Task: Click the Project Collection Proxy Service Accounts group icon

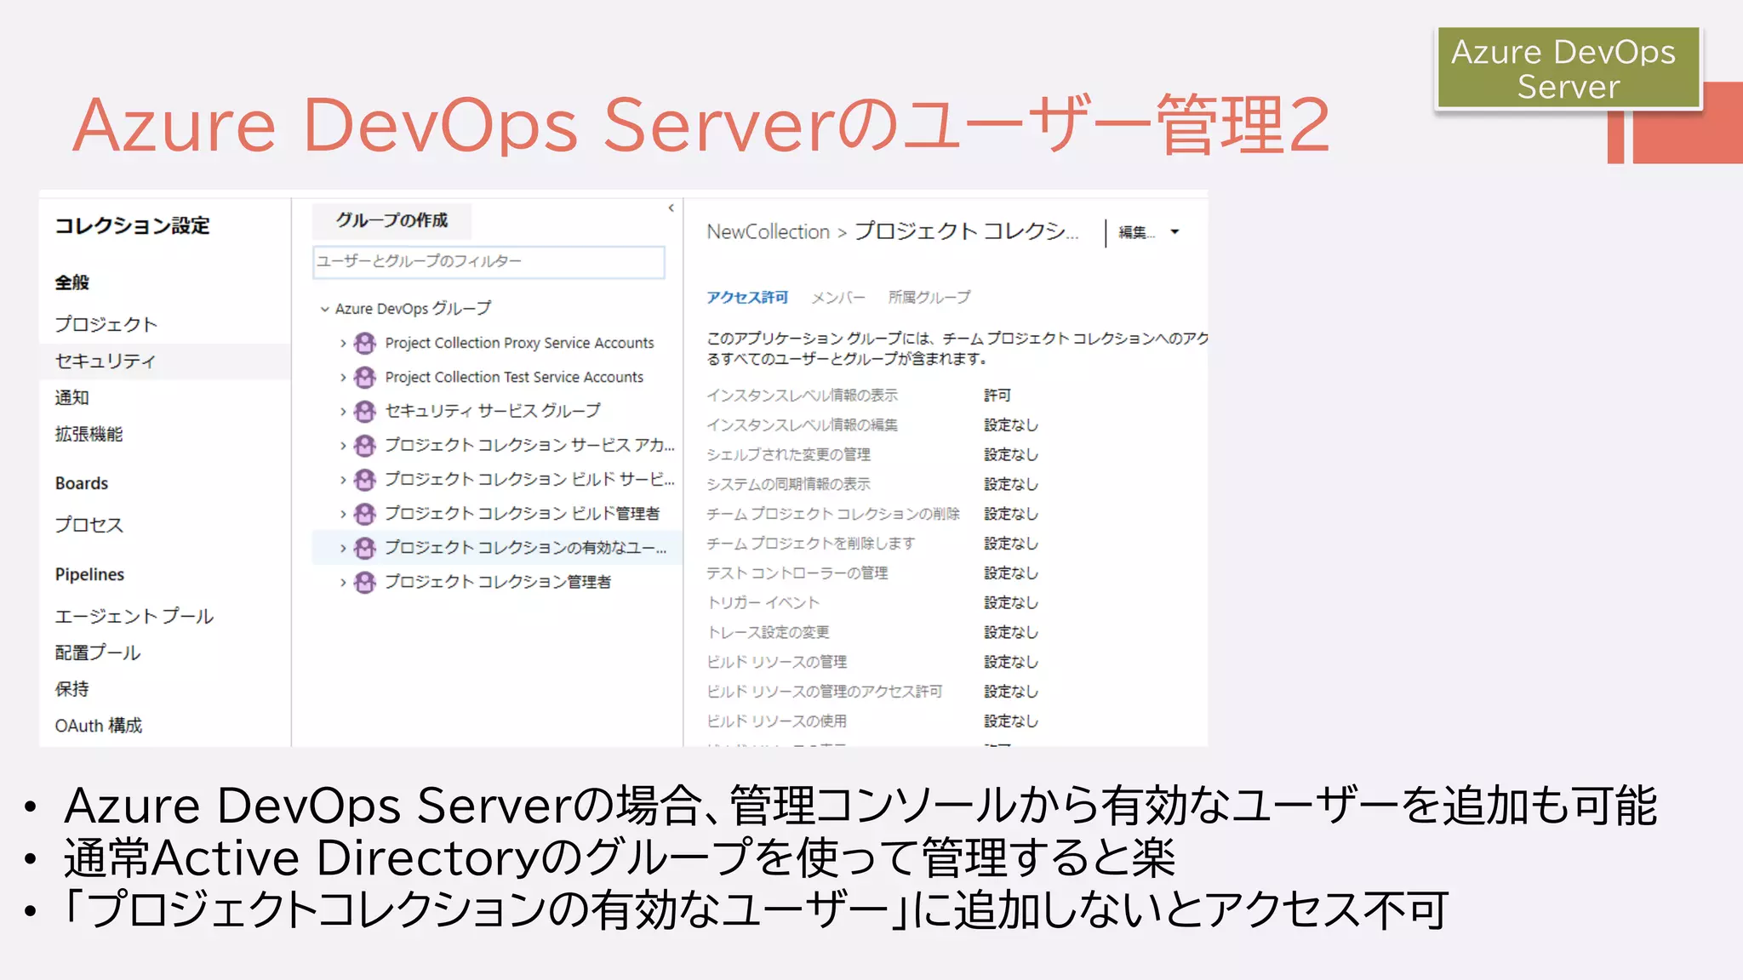Action: point(365,343)
